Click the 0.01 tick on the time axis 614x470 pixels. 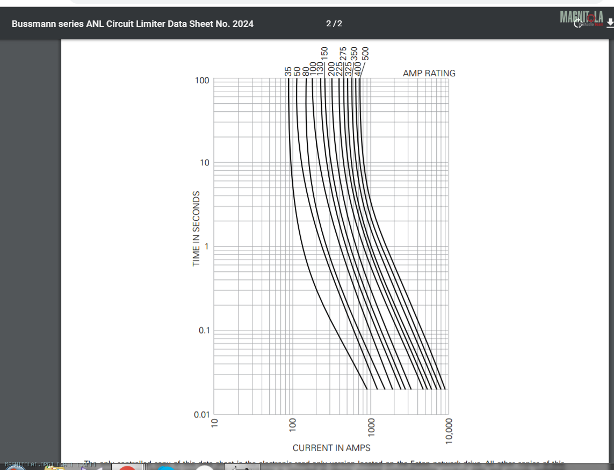201,414
